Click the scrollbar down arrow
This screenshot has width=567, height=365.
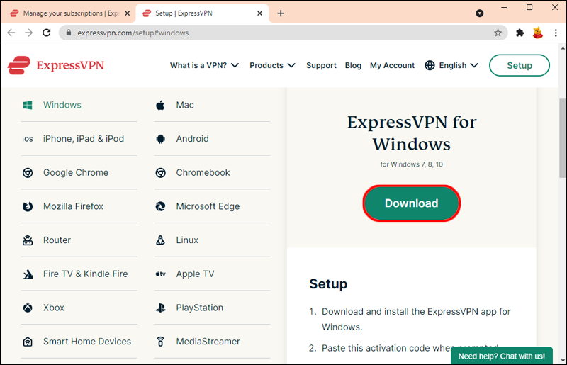[x=563, y=361]
